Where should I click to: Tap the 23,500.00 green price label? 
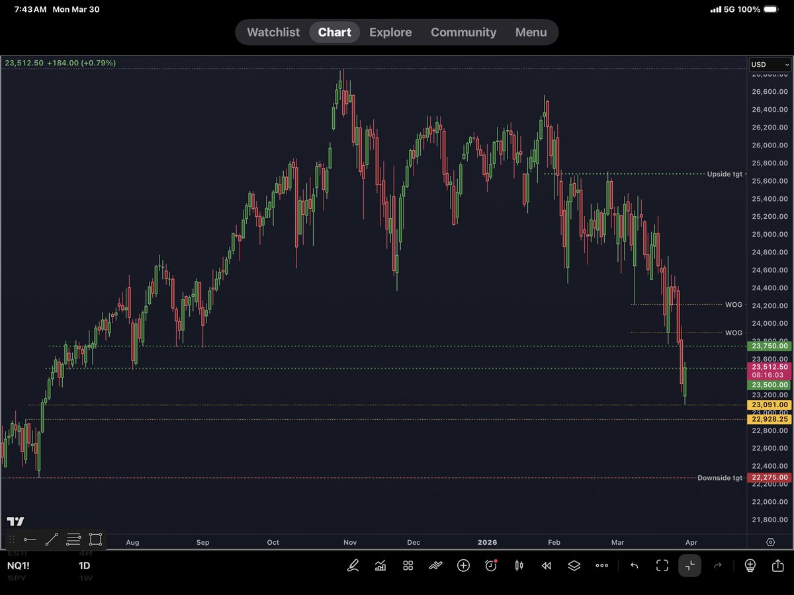pos(768,385)
